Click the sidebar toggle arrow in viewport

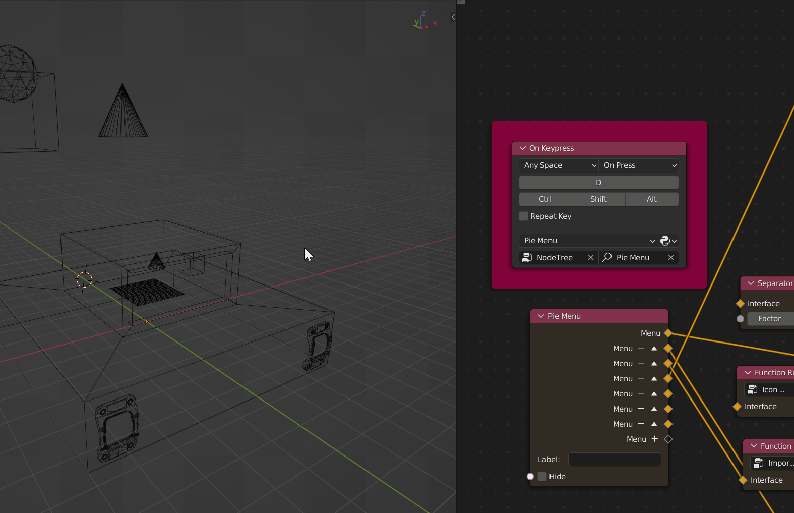coord(453,17)
